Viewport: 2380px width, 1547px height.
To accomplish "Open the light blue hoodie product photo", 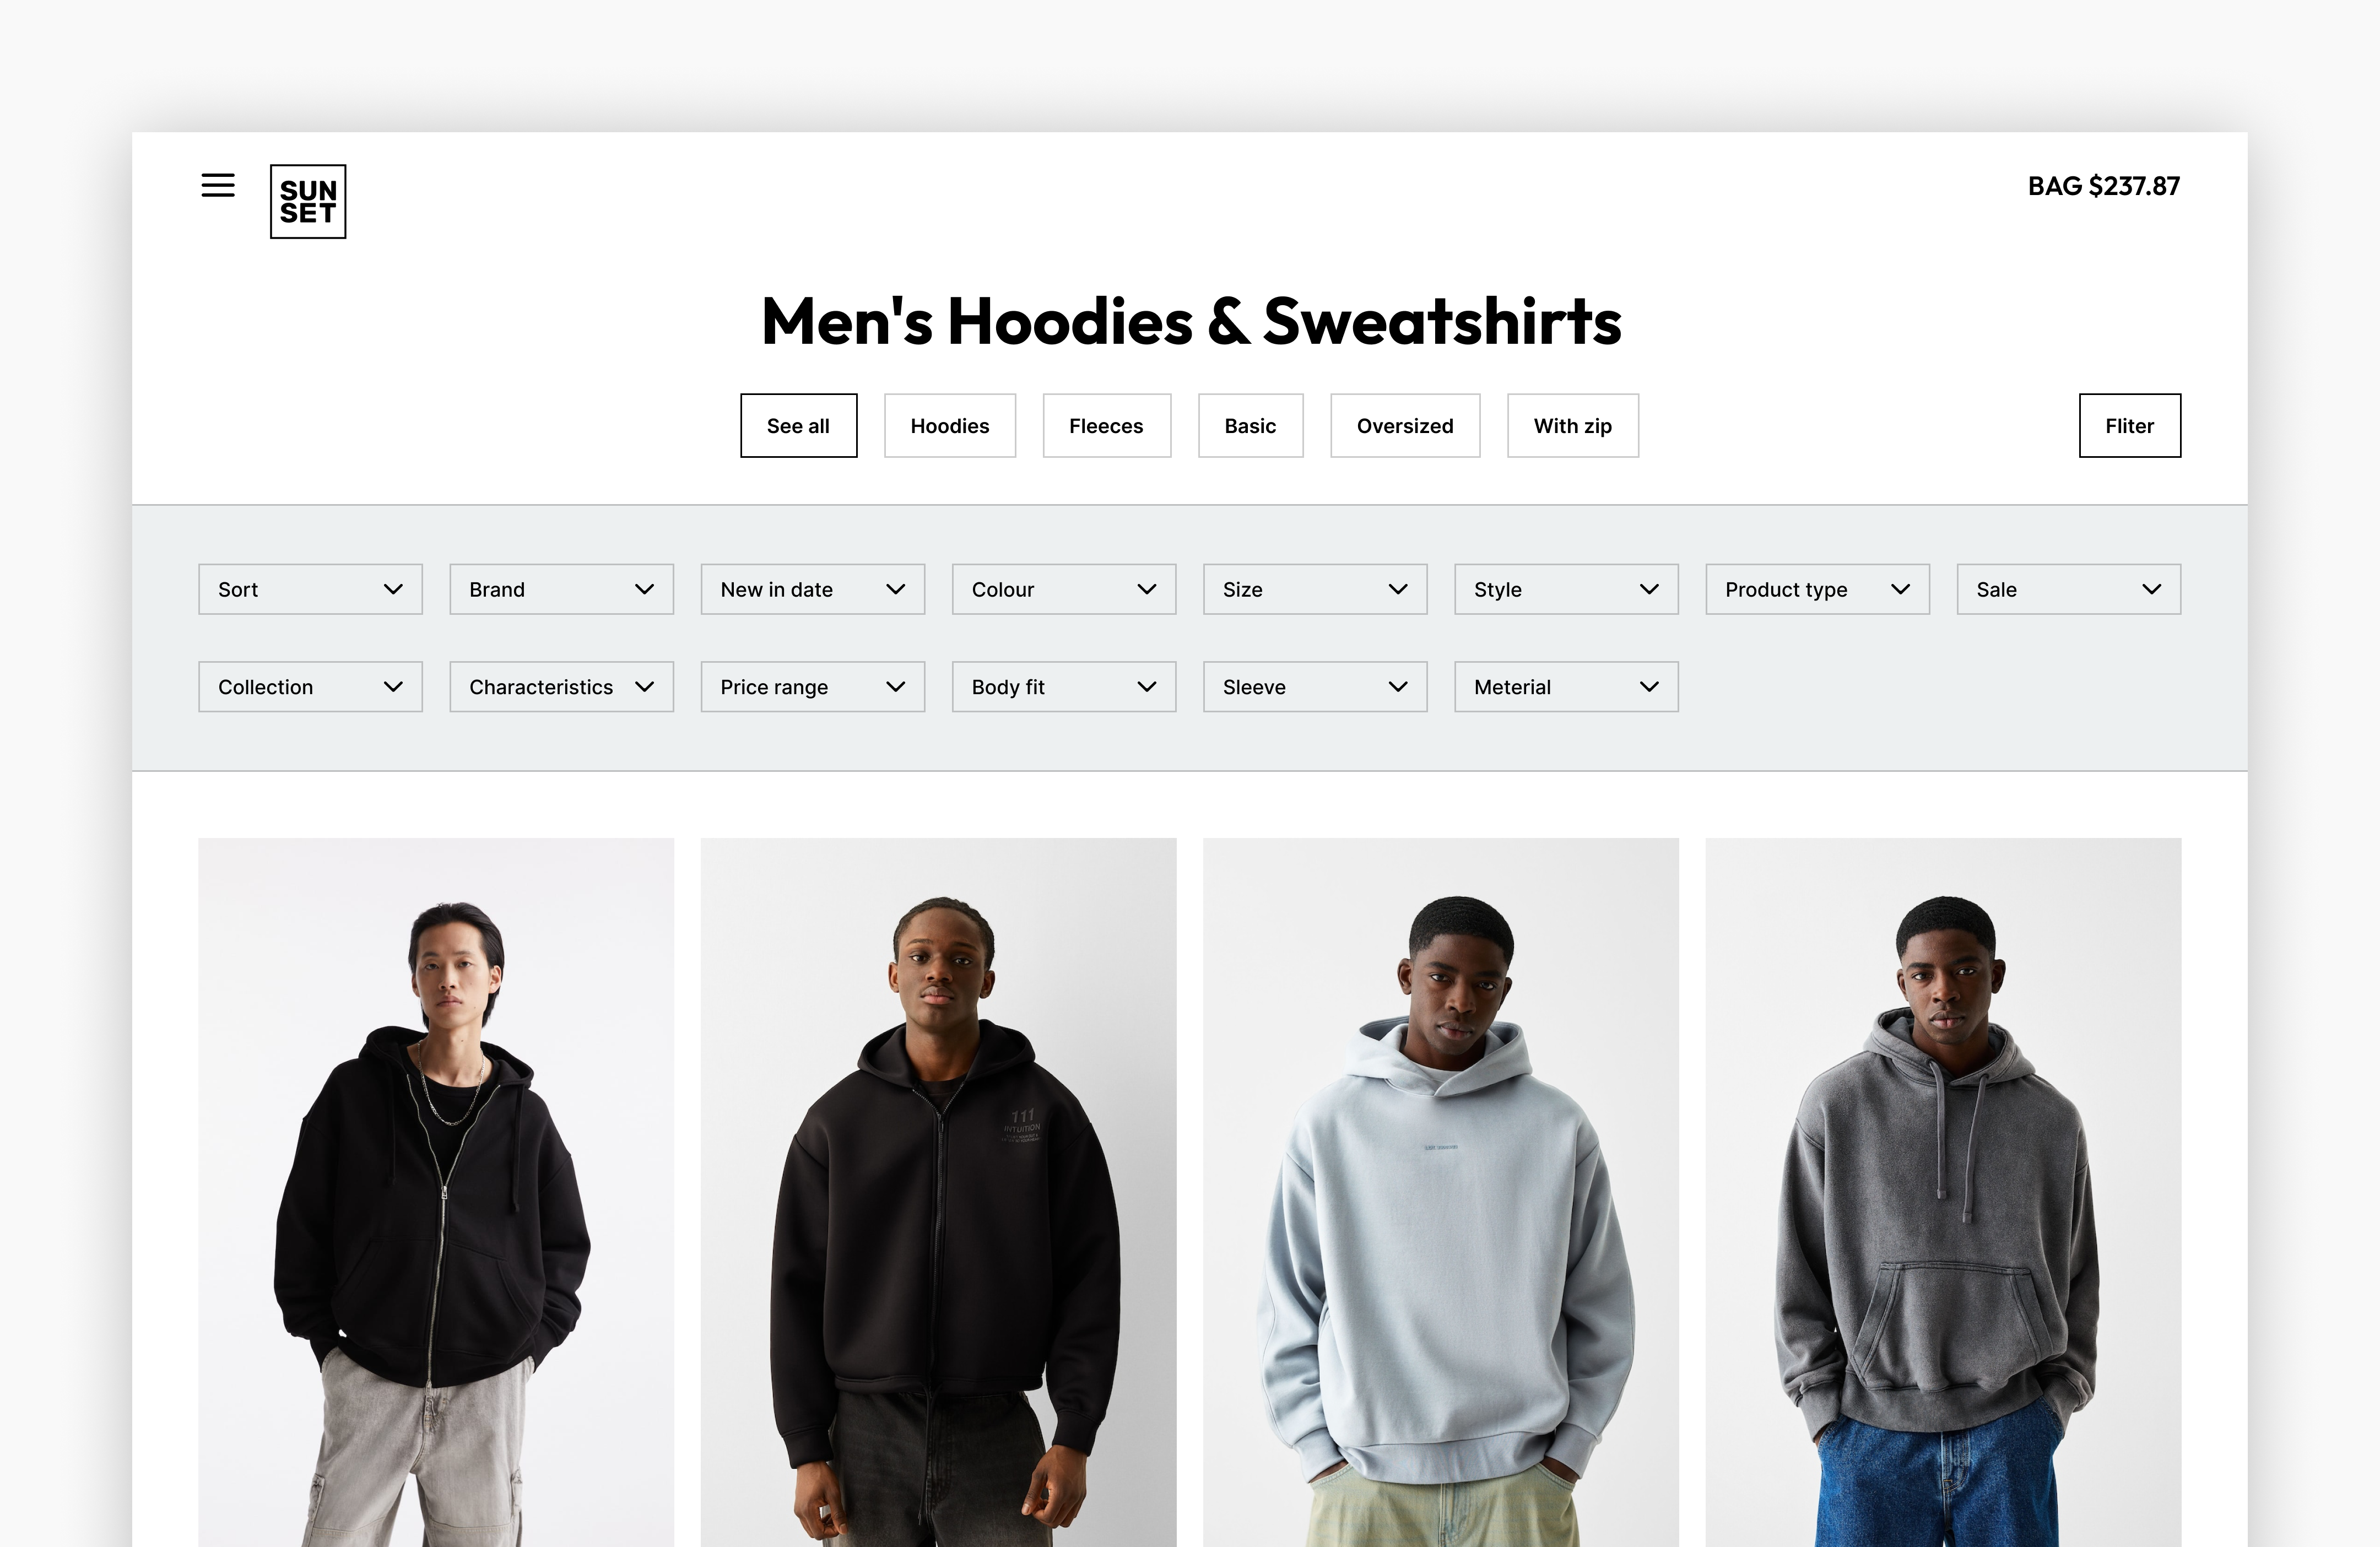I will tap(1441, 1192).
